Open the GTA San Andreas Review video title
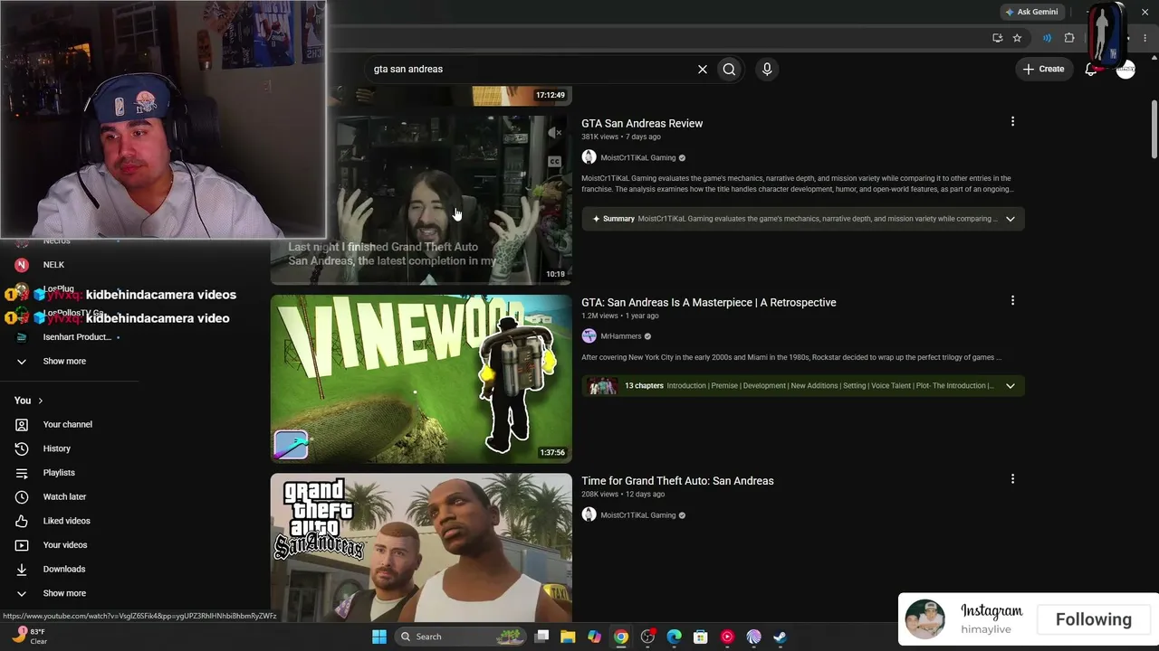The height and width of the screenshot is (651, 1159). point(642,123)
